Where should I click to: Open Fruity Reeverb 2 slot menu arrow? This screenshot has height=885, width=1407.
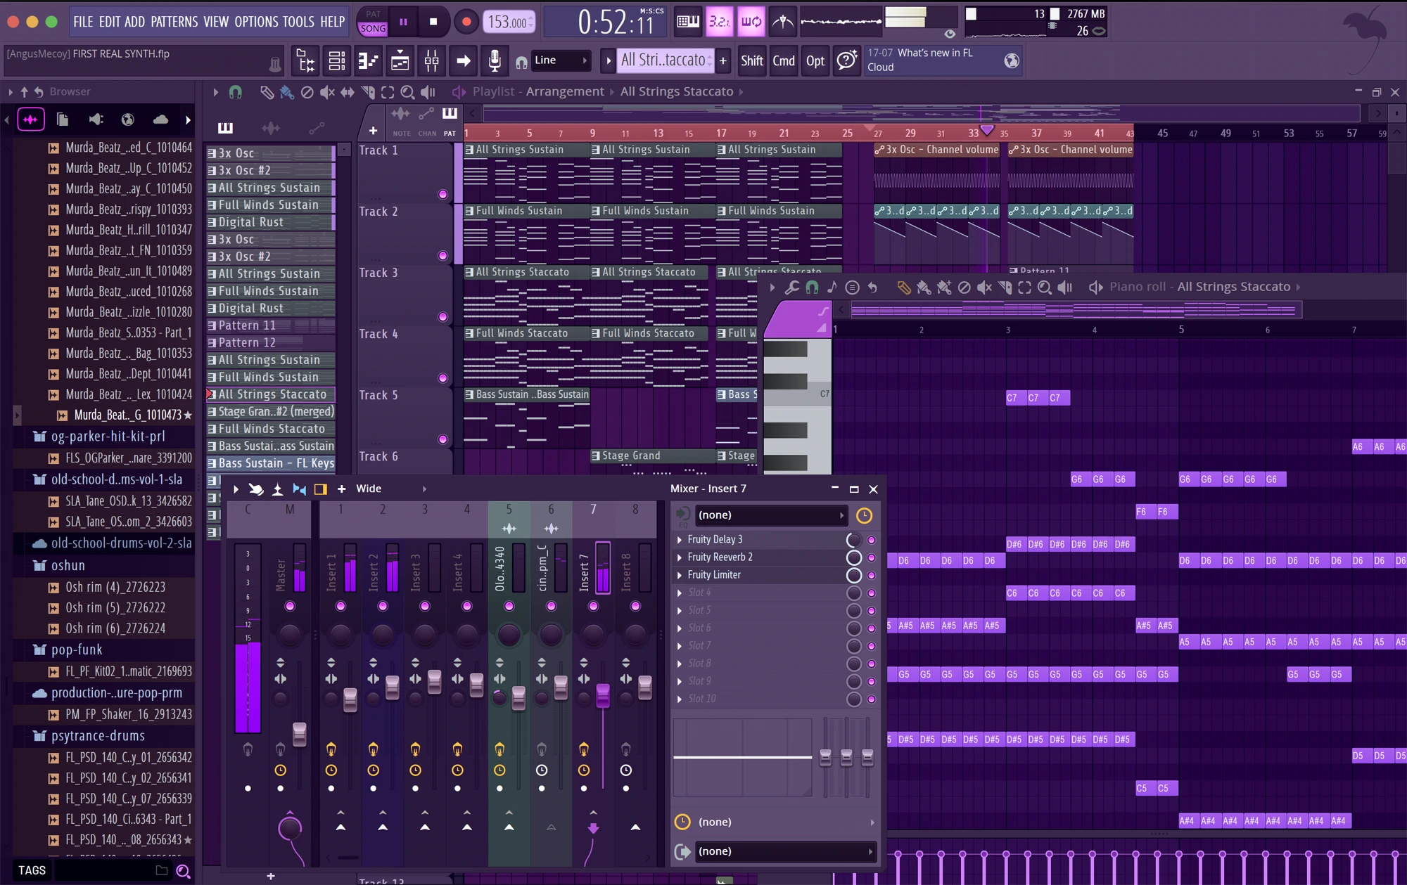click(x=680, y=557)
